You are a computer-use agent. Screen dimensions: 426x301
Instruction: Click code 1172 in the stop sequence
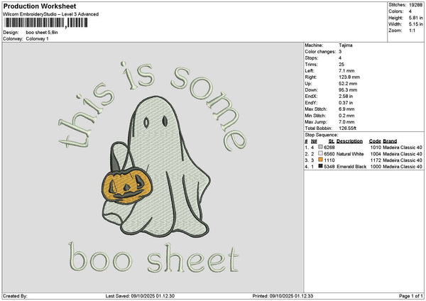376,160
